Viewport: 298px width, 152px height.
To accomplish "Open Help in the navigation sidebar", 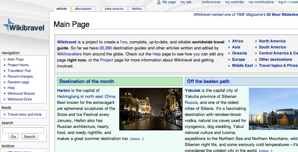I will (11, 88).
